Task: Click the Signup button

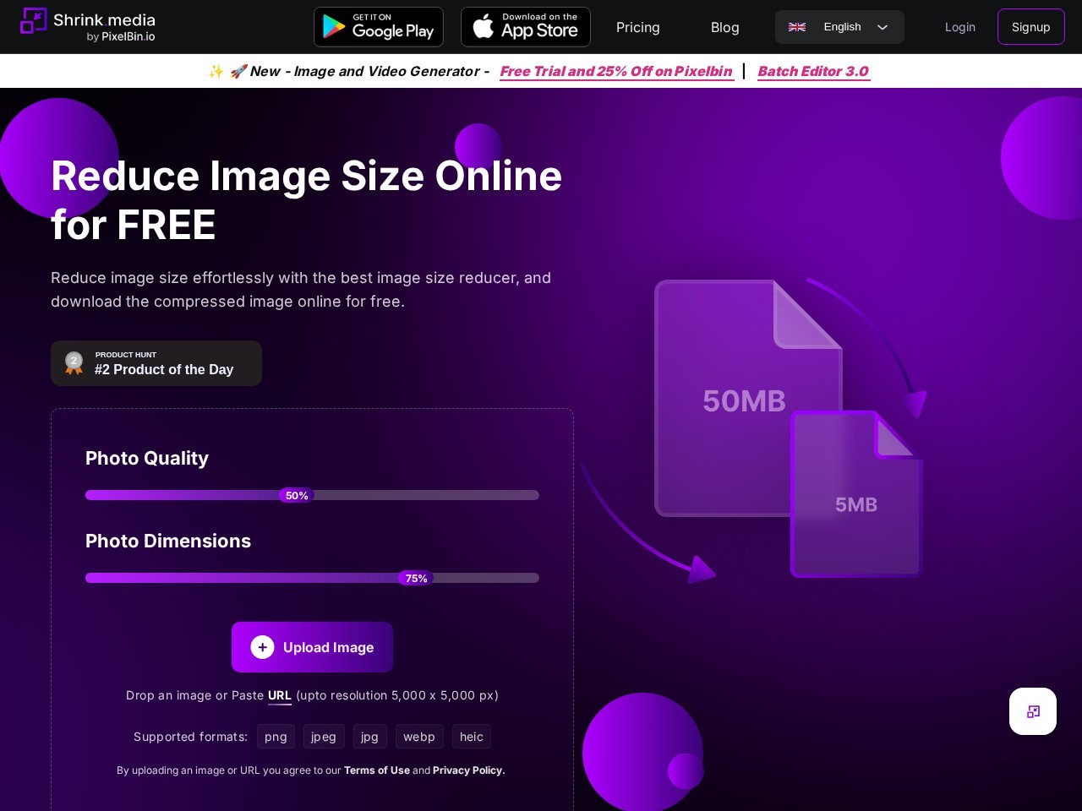Action: coord(1031,27)
